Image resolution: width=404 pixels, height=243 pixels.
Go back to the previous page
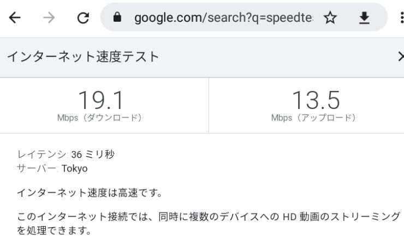[15, 18]
